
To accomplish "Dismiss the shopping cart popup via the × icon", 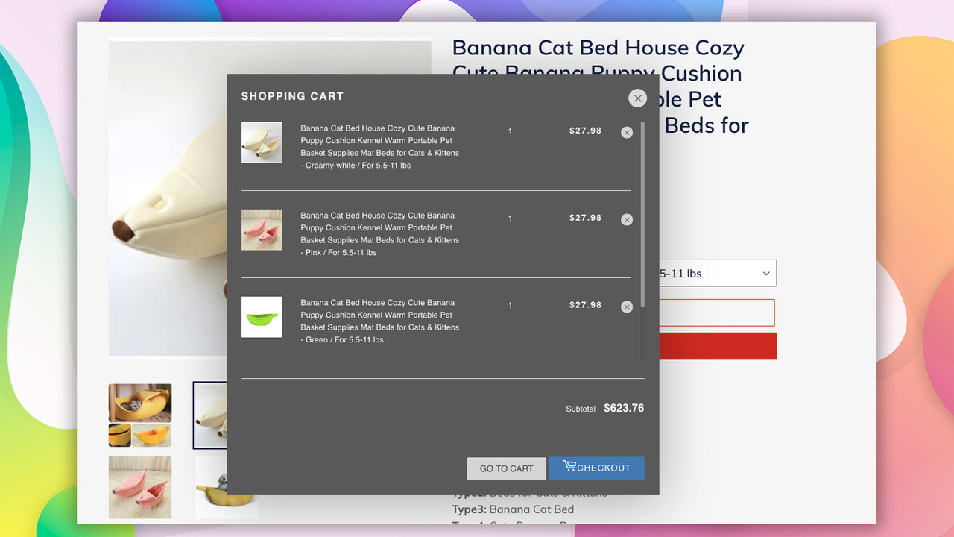I will click(637, 98).
